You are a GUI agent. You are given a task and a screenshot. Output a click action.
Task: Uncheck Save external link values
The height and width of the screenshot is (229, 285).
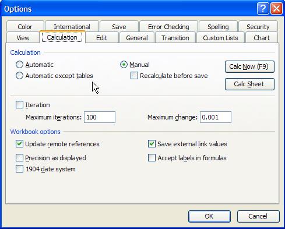(152, 144)
